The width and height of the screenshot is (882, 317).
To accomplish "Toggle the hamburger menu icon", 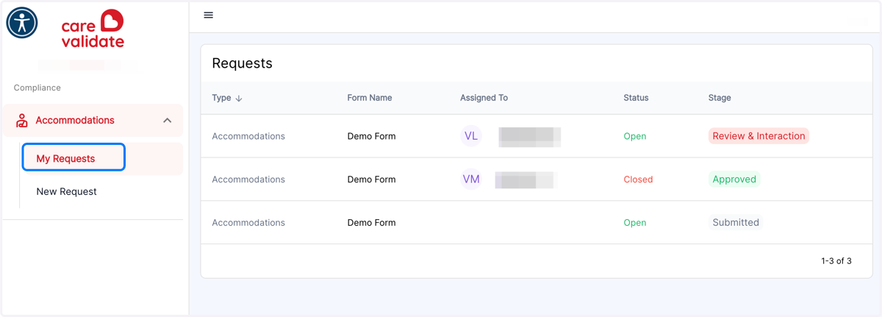I will (x=209, y=15).
